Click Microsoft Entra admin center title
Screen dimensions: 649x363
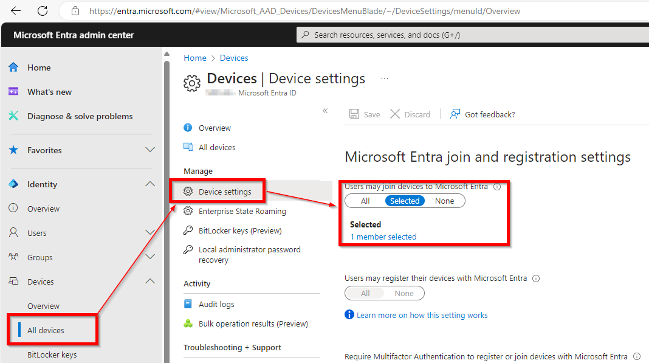coord(74,35)
